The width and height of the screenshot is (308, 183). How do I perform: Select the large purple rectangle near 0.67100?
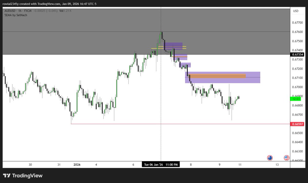pyautogui.click(x=223, y=77)
